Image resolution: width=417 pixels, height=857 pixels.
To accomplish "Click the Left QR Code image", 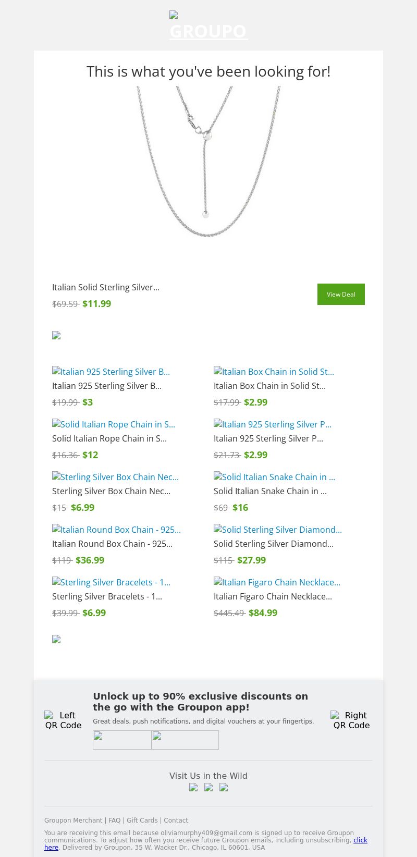I will pos(63,720).
